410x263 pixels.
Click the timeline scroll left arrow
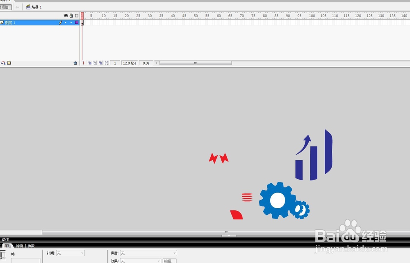[157, 63]
